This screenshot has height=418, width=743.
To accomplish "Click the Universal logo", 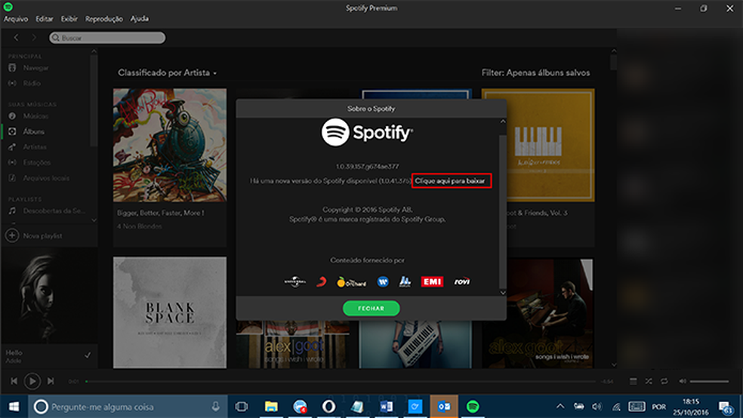I will (x=295, y=281).
